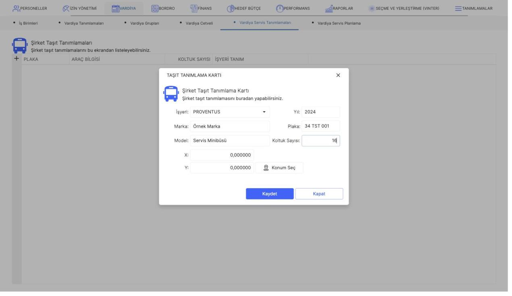
Task: Click the map pin icon in Konum Seç
Action: click(266, 168)
